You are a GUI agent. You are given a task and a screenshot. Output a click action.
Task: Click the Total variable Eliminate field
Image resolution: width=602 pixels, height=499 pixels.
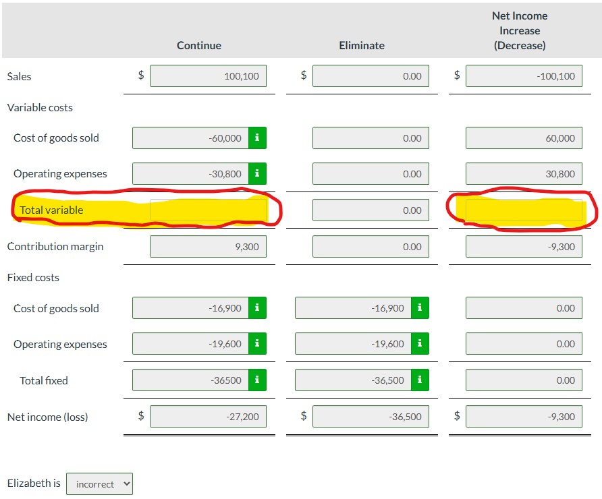371,210
